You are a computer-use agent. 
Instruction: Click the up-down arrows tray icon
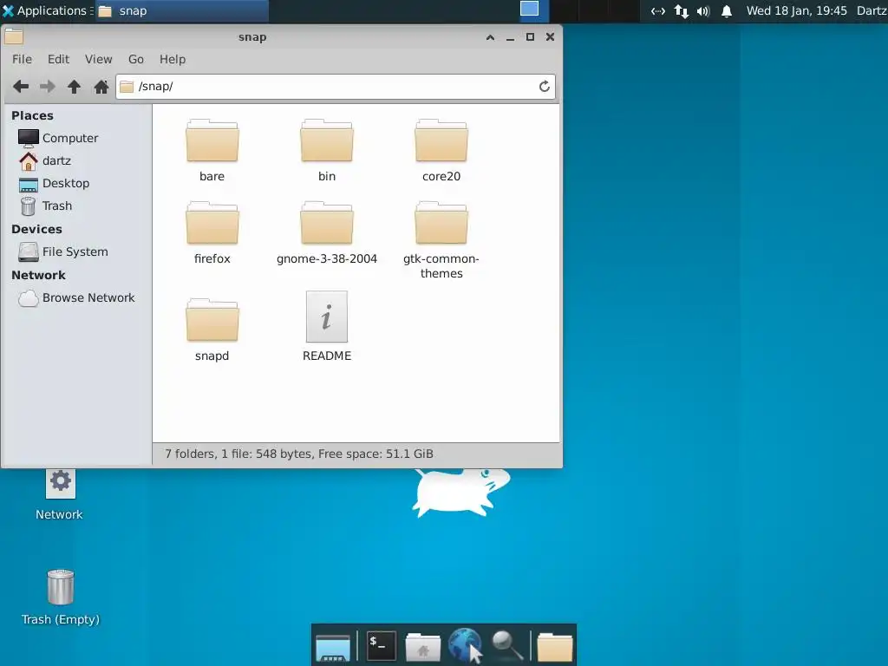(682, 10)
